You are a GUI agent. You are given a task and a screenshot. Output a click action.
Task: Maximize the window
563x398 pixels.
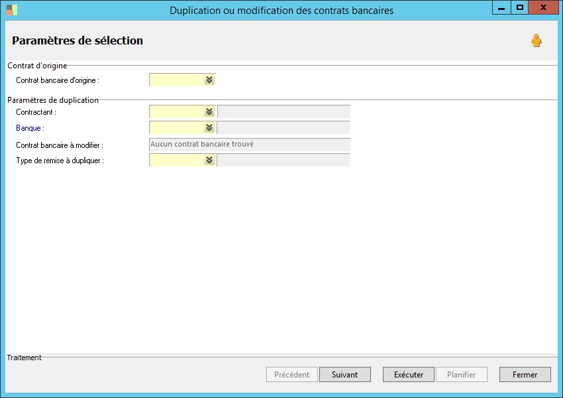tap(519, 7)
